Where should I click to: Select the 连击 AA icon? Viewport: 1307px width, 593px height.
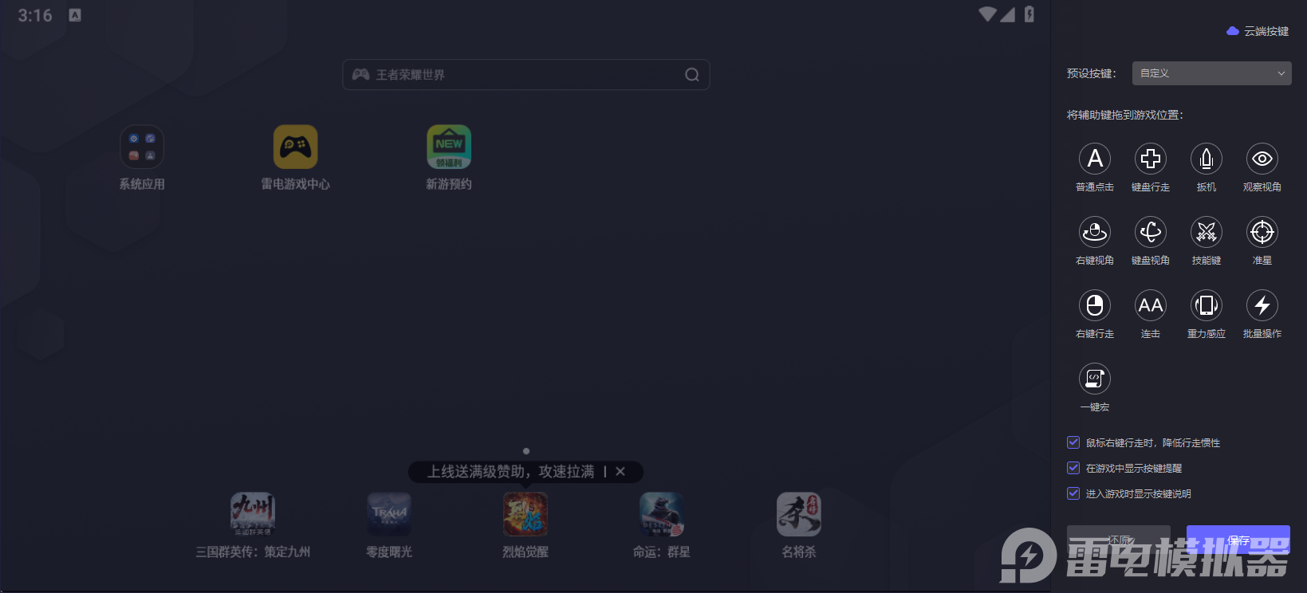(x=1151, y=305)
